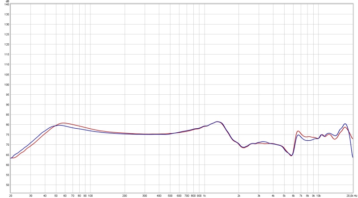Click the 1k label on frequency axis
This screenshot has width=358, height=198.
205,196
